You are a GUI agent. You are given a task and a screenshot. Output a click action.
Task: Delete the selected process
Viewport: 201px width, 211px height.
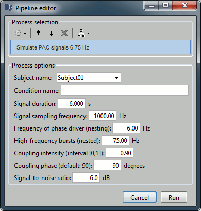tap(64, 33)
